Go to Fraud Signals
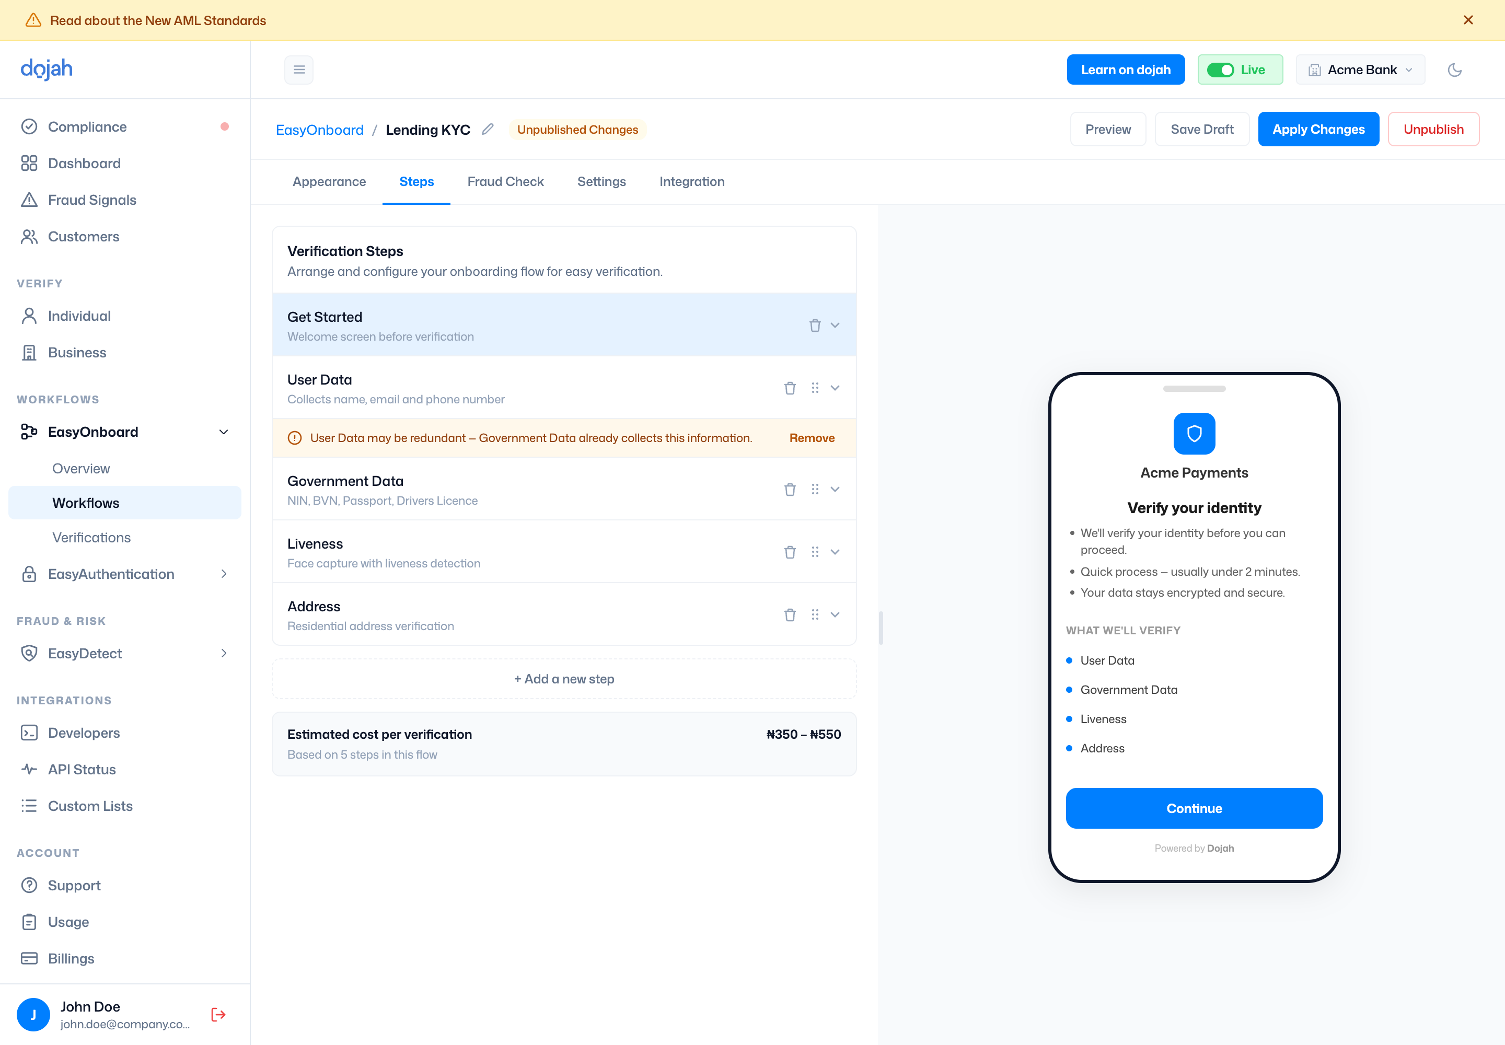This screenshot has height=1045, width=1505. point(124,200)
